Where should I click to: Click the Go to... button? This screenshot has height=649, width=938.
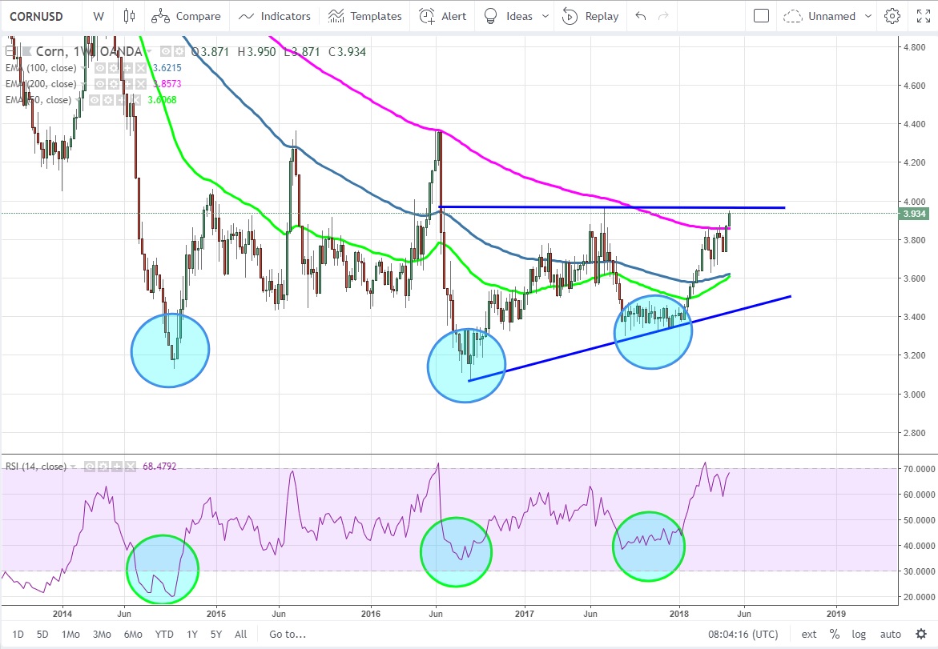[287, 634]
